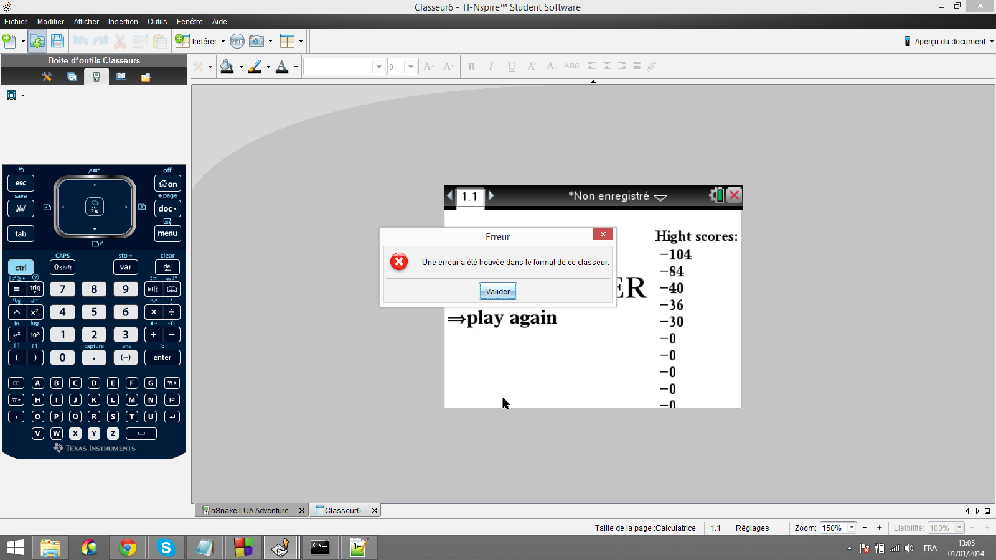Open dropdown arrow next to new document

coord(23,42)
